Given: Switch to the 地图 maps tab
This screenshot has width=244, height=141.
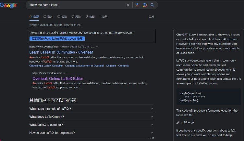Looking at the screenshot, I should 90,16.
